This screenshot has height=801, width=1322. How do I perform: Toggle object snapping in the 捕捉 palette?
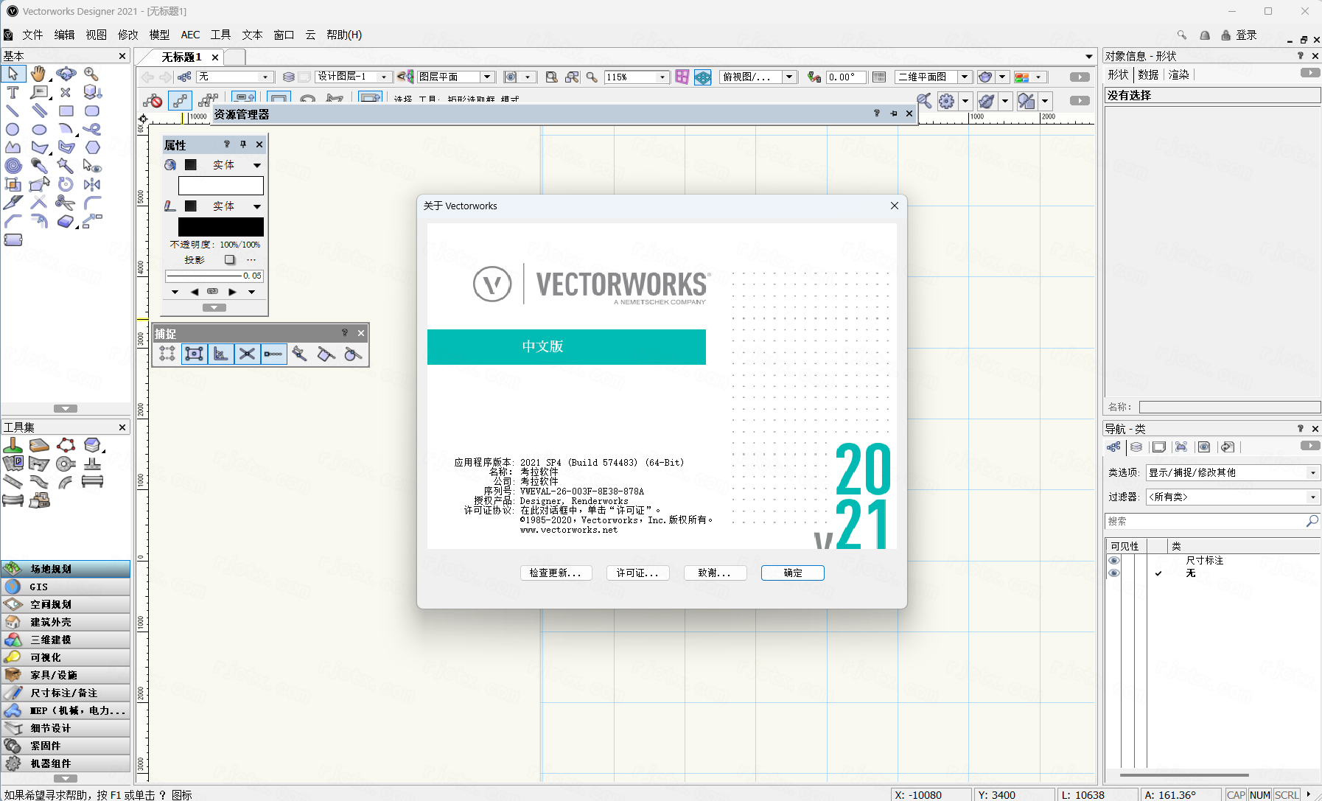pos(195,354)
